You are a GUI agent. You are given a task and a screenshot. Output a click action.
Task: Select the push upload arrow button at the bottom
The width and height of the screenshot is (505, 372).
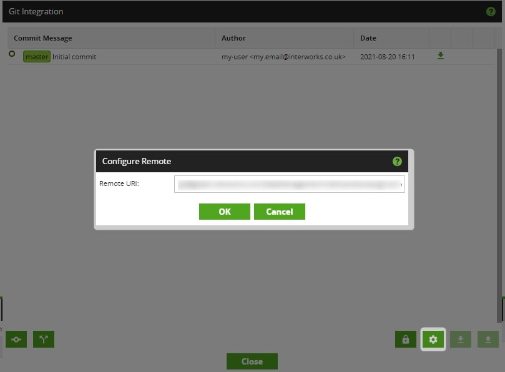tap(488, 339)
